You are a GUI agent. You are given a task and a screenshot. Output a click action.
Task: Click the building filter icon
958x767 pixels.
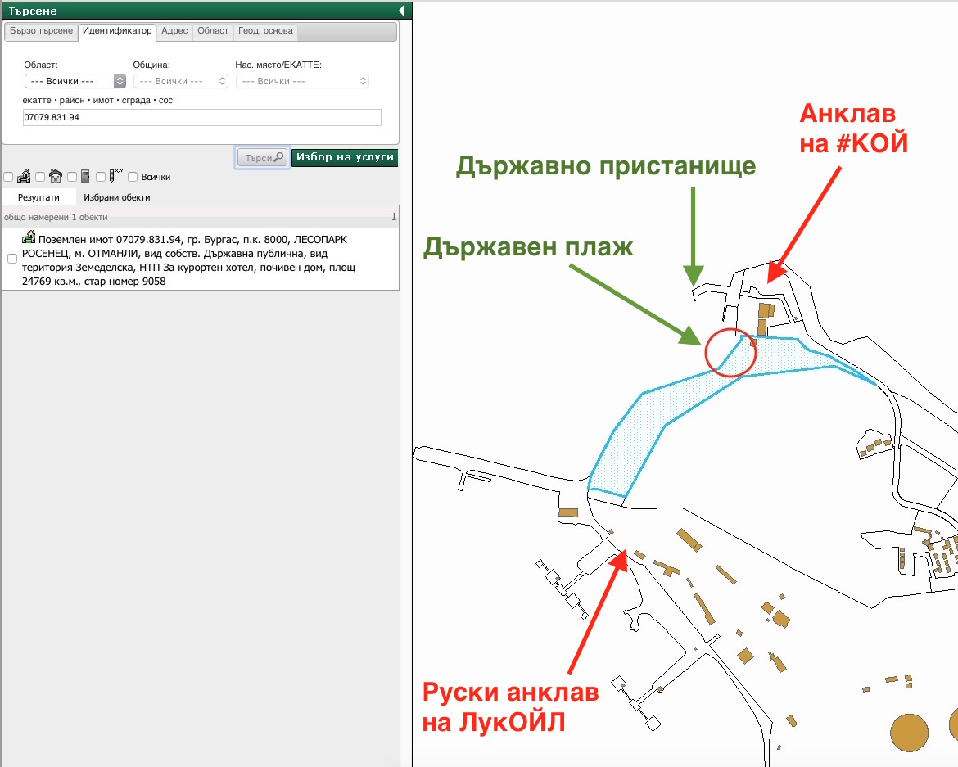[56, 176]
